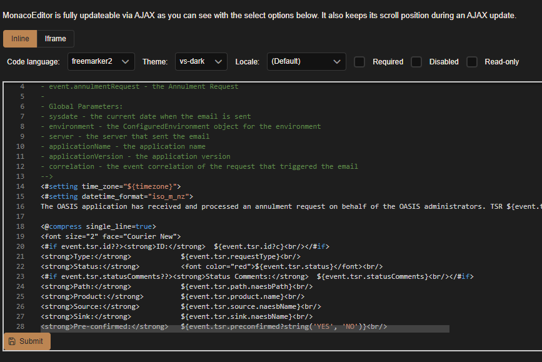Click the save icon on the Submit button
The height and width of the screenshot is (362, 542).
click(x=14, y=341)
